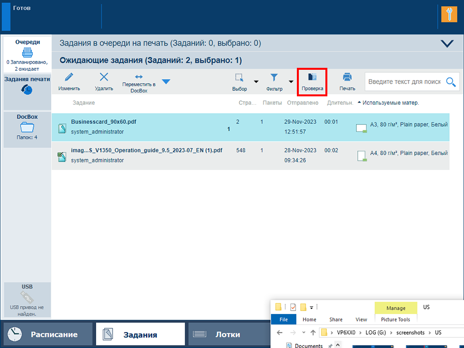Open the USB drive panel
The image size is (464, 348).
27,300
